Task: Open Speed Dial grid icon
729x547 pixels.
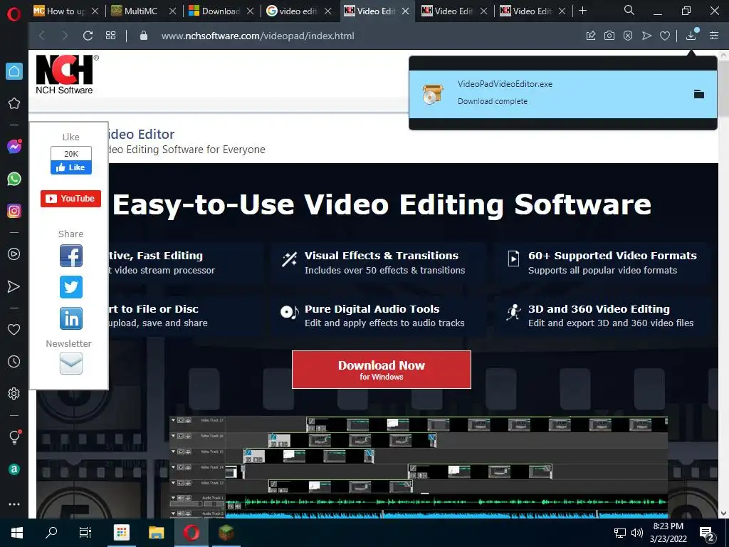Action: 110,36
